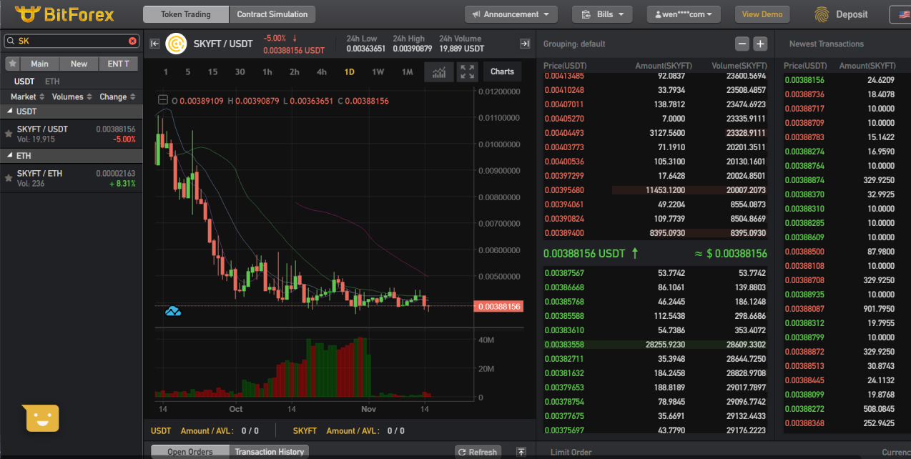Image resolution: width=911 pixels, height=459 pixels.
Task: Decrease order book grouping with minus
Action: [x=742, y=44]
